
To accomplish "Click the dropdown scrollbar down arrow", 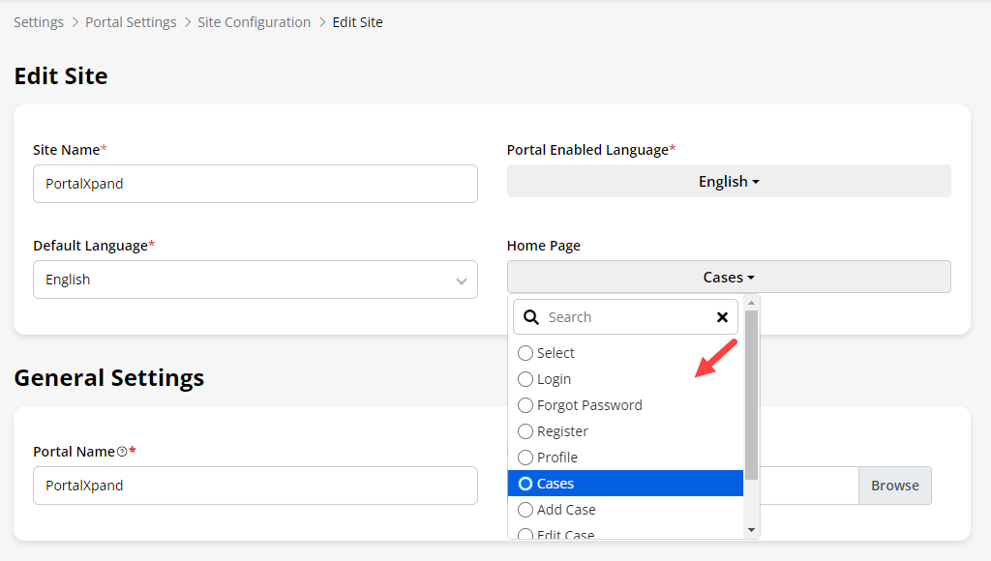I will pyautogui.click(x=751, y=529).
